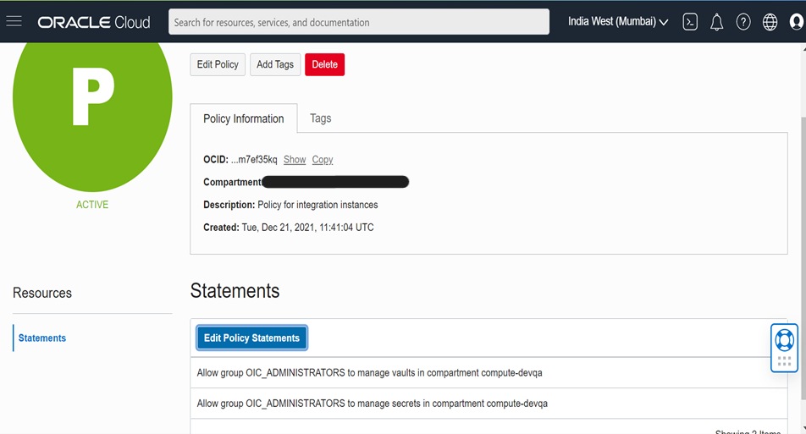The height and width of the screenshot is (434, 806).
Task: Click the vertical page scrollbar
Action: coord(803,257)
